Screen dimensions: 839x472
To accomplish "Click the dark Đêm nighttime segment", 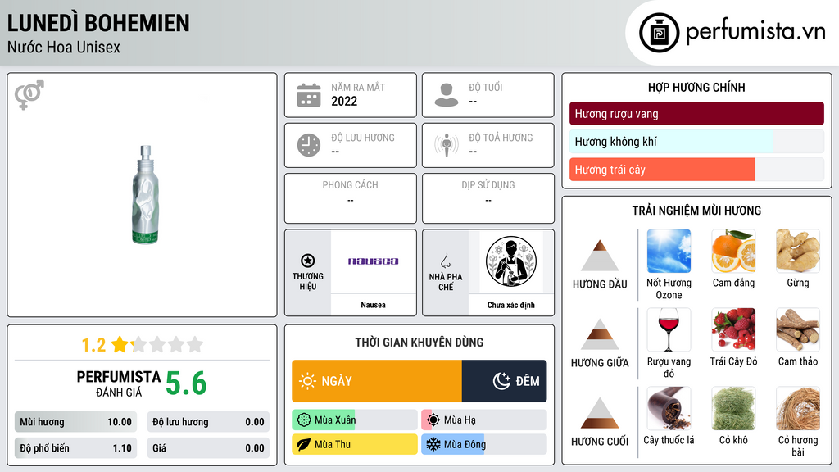I will coord(505,381).
